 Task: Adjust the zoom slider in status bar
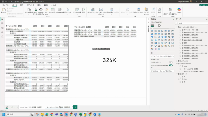(x=192, y=110)
